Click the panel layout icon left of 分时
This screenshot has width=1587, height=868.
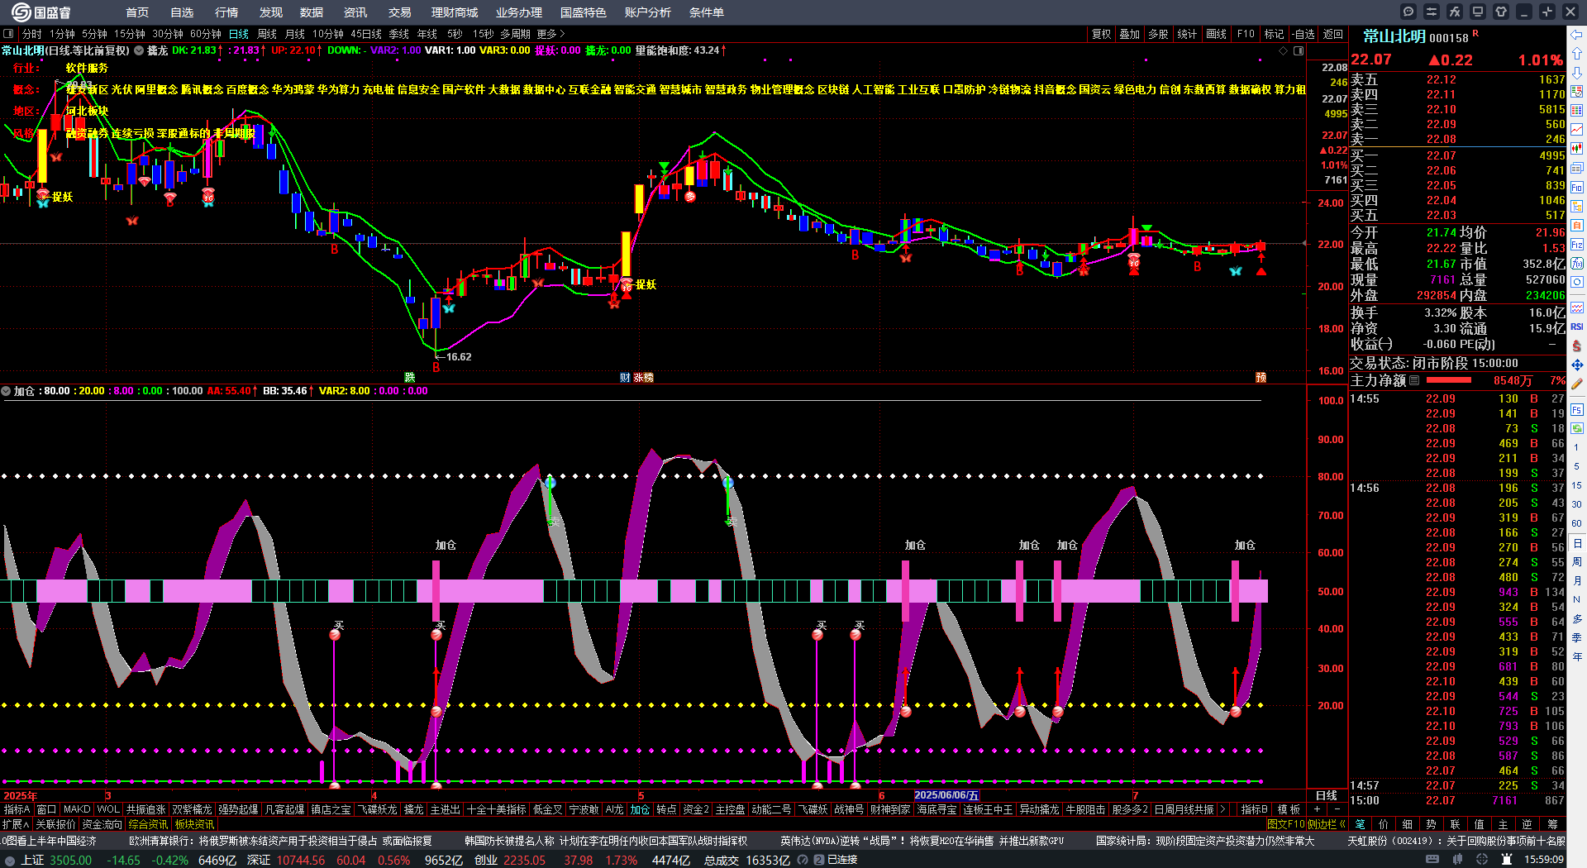point(8,34)
